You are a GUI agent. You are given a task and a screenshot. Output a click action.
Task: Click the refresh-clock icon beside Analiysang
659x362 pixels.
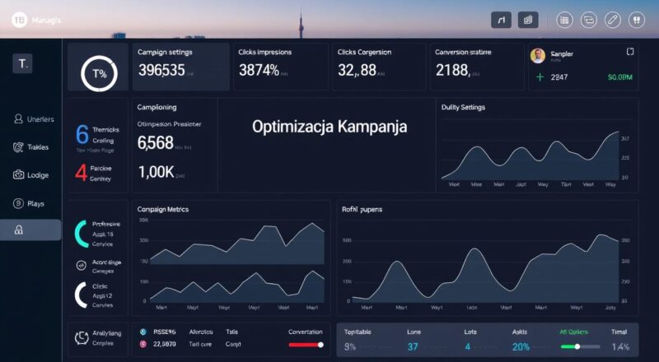coord(82,337)
